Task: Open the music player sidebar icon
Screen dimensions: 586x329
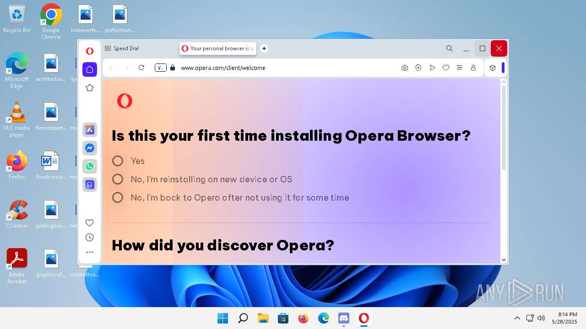Action: [90, 185]
